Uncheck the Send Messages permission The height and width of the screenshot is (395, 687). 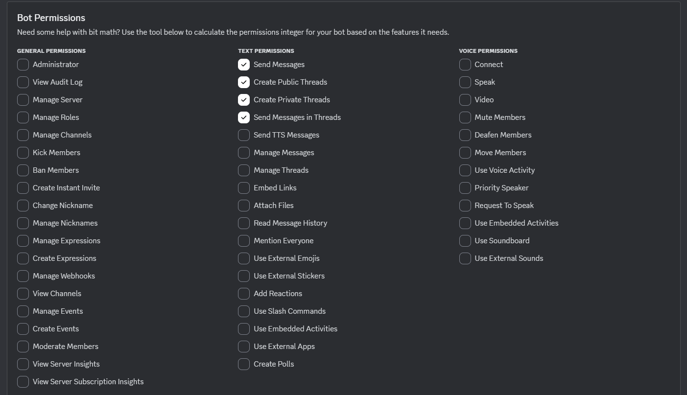pos(244,65)
